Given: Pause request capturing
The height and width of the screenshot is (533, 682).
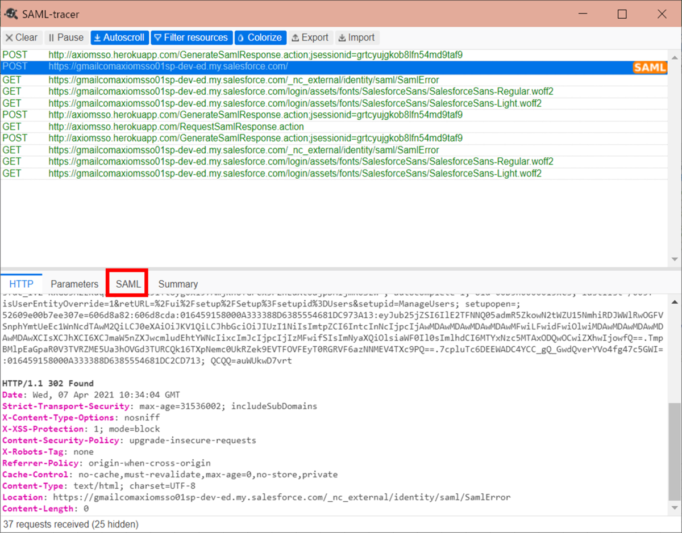Looking at the screenshot, I should click(66, 37).
